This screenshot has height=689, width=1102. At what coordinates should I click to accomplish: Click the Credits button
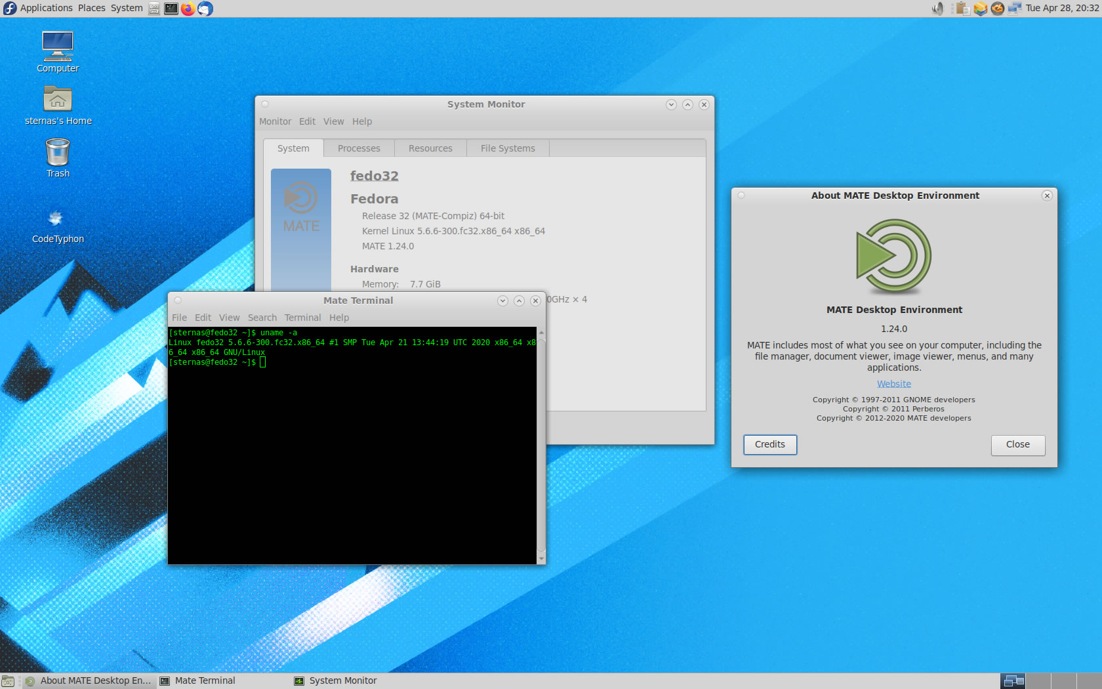(770, 444)
